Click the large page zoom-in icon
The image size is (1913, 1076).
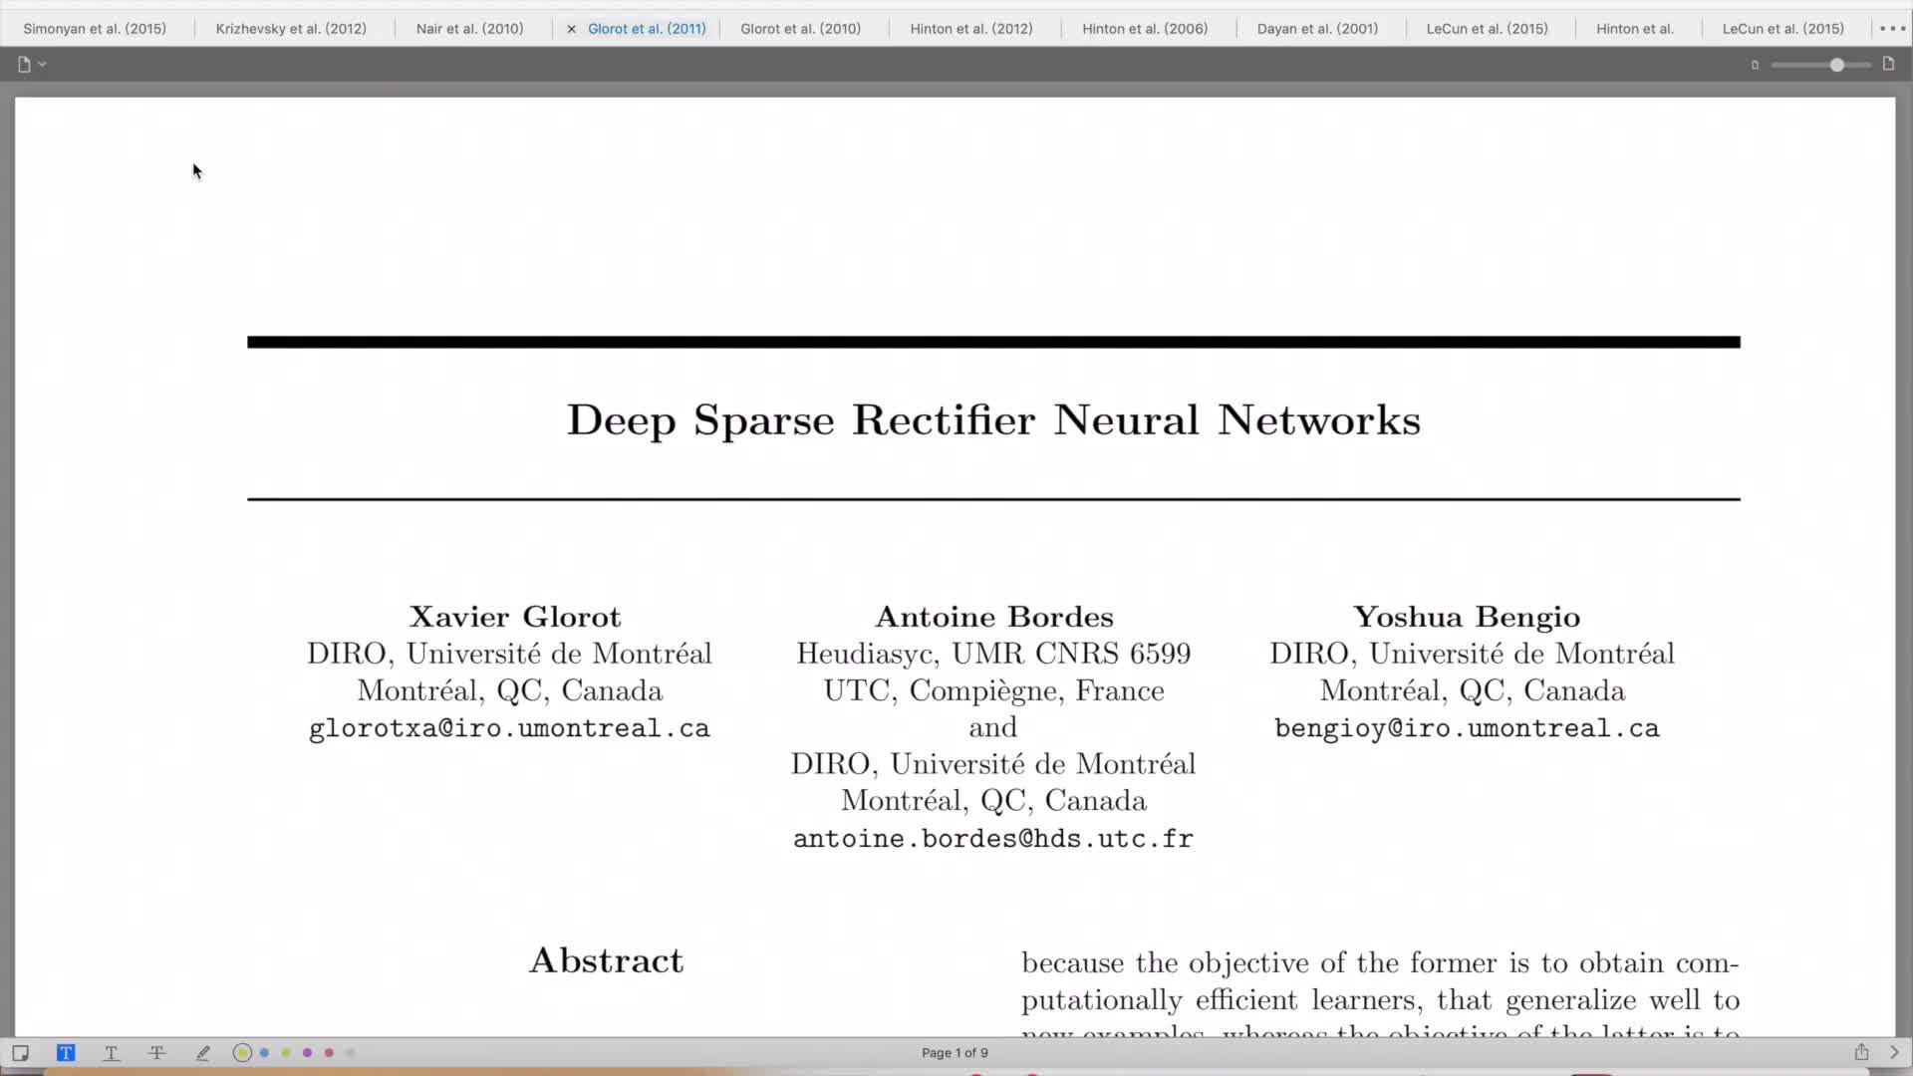coord(1888,64)
